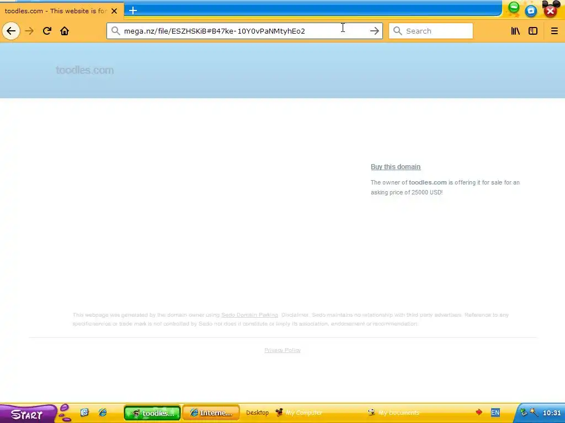Launch Internet Explorer from quick launch
Image resolution: width=565 pixels, height=423 pixels.
(103, 413)
